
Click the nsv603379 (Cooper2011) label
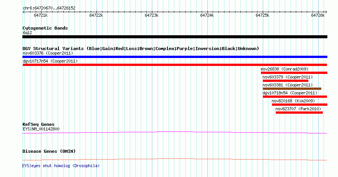click(x=287, y=77)
